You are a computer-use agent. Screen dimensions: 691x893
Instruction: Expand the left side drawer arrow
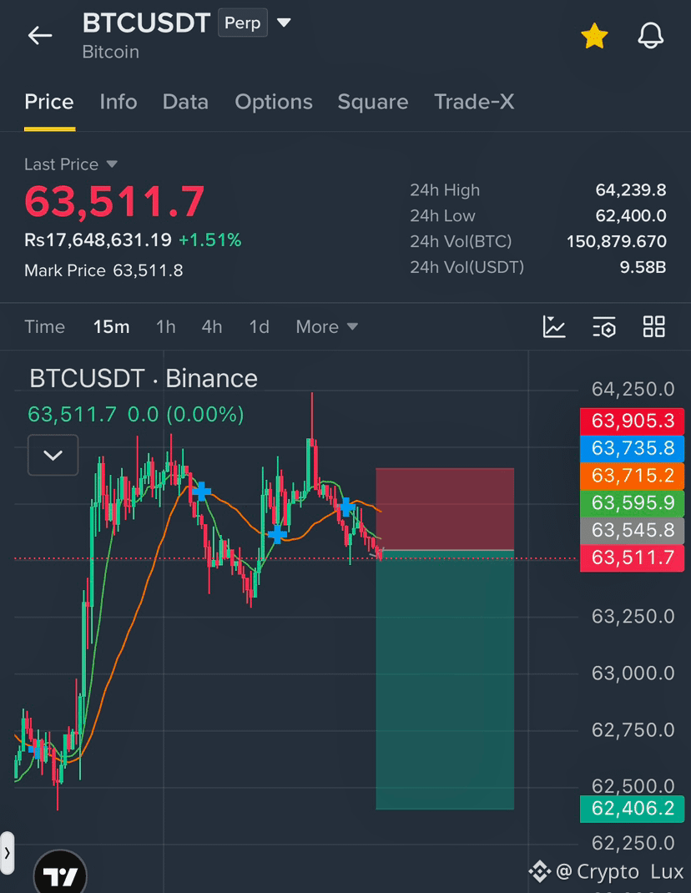click(7, 853)
